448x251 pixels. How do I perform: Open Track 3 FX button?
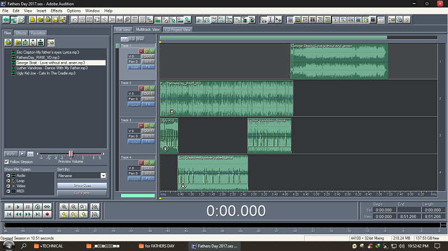pyautogui.click(x=148, y=141)
